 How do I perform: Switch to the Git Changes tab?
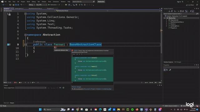tap(178, 62)
